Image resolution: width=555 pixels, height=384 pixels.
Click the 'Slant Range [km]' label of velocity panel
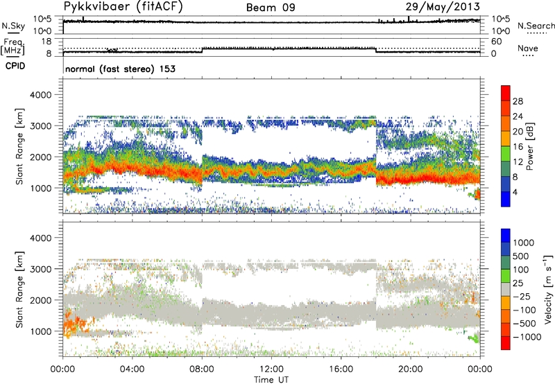point(19,289)
